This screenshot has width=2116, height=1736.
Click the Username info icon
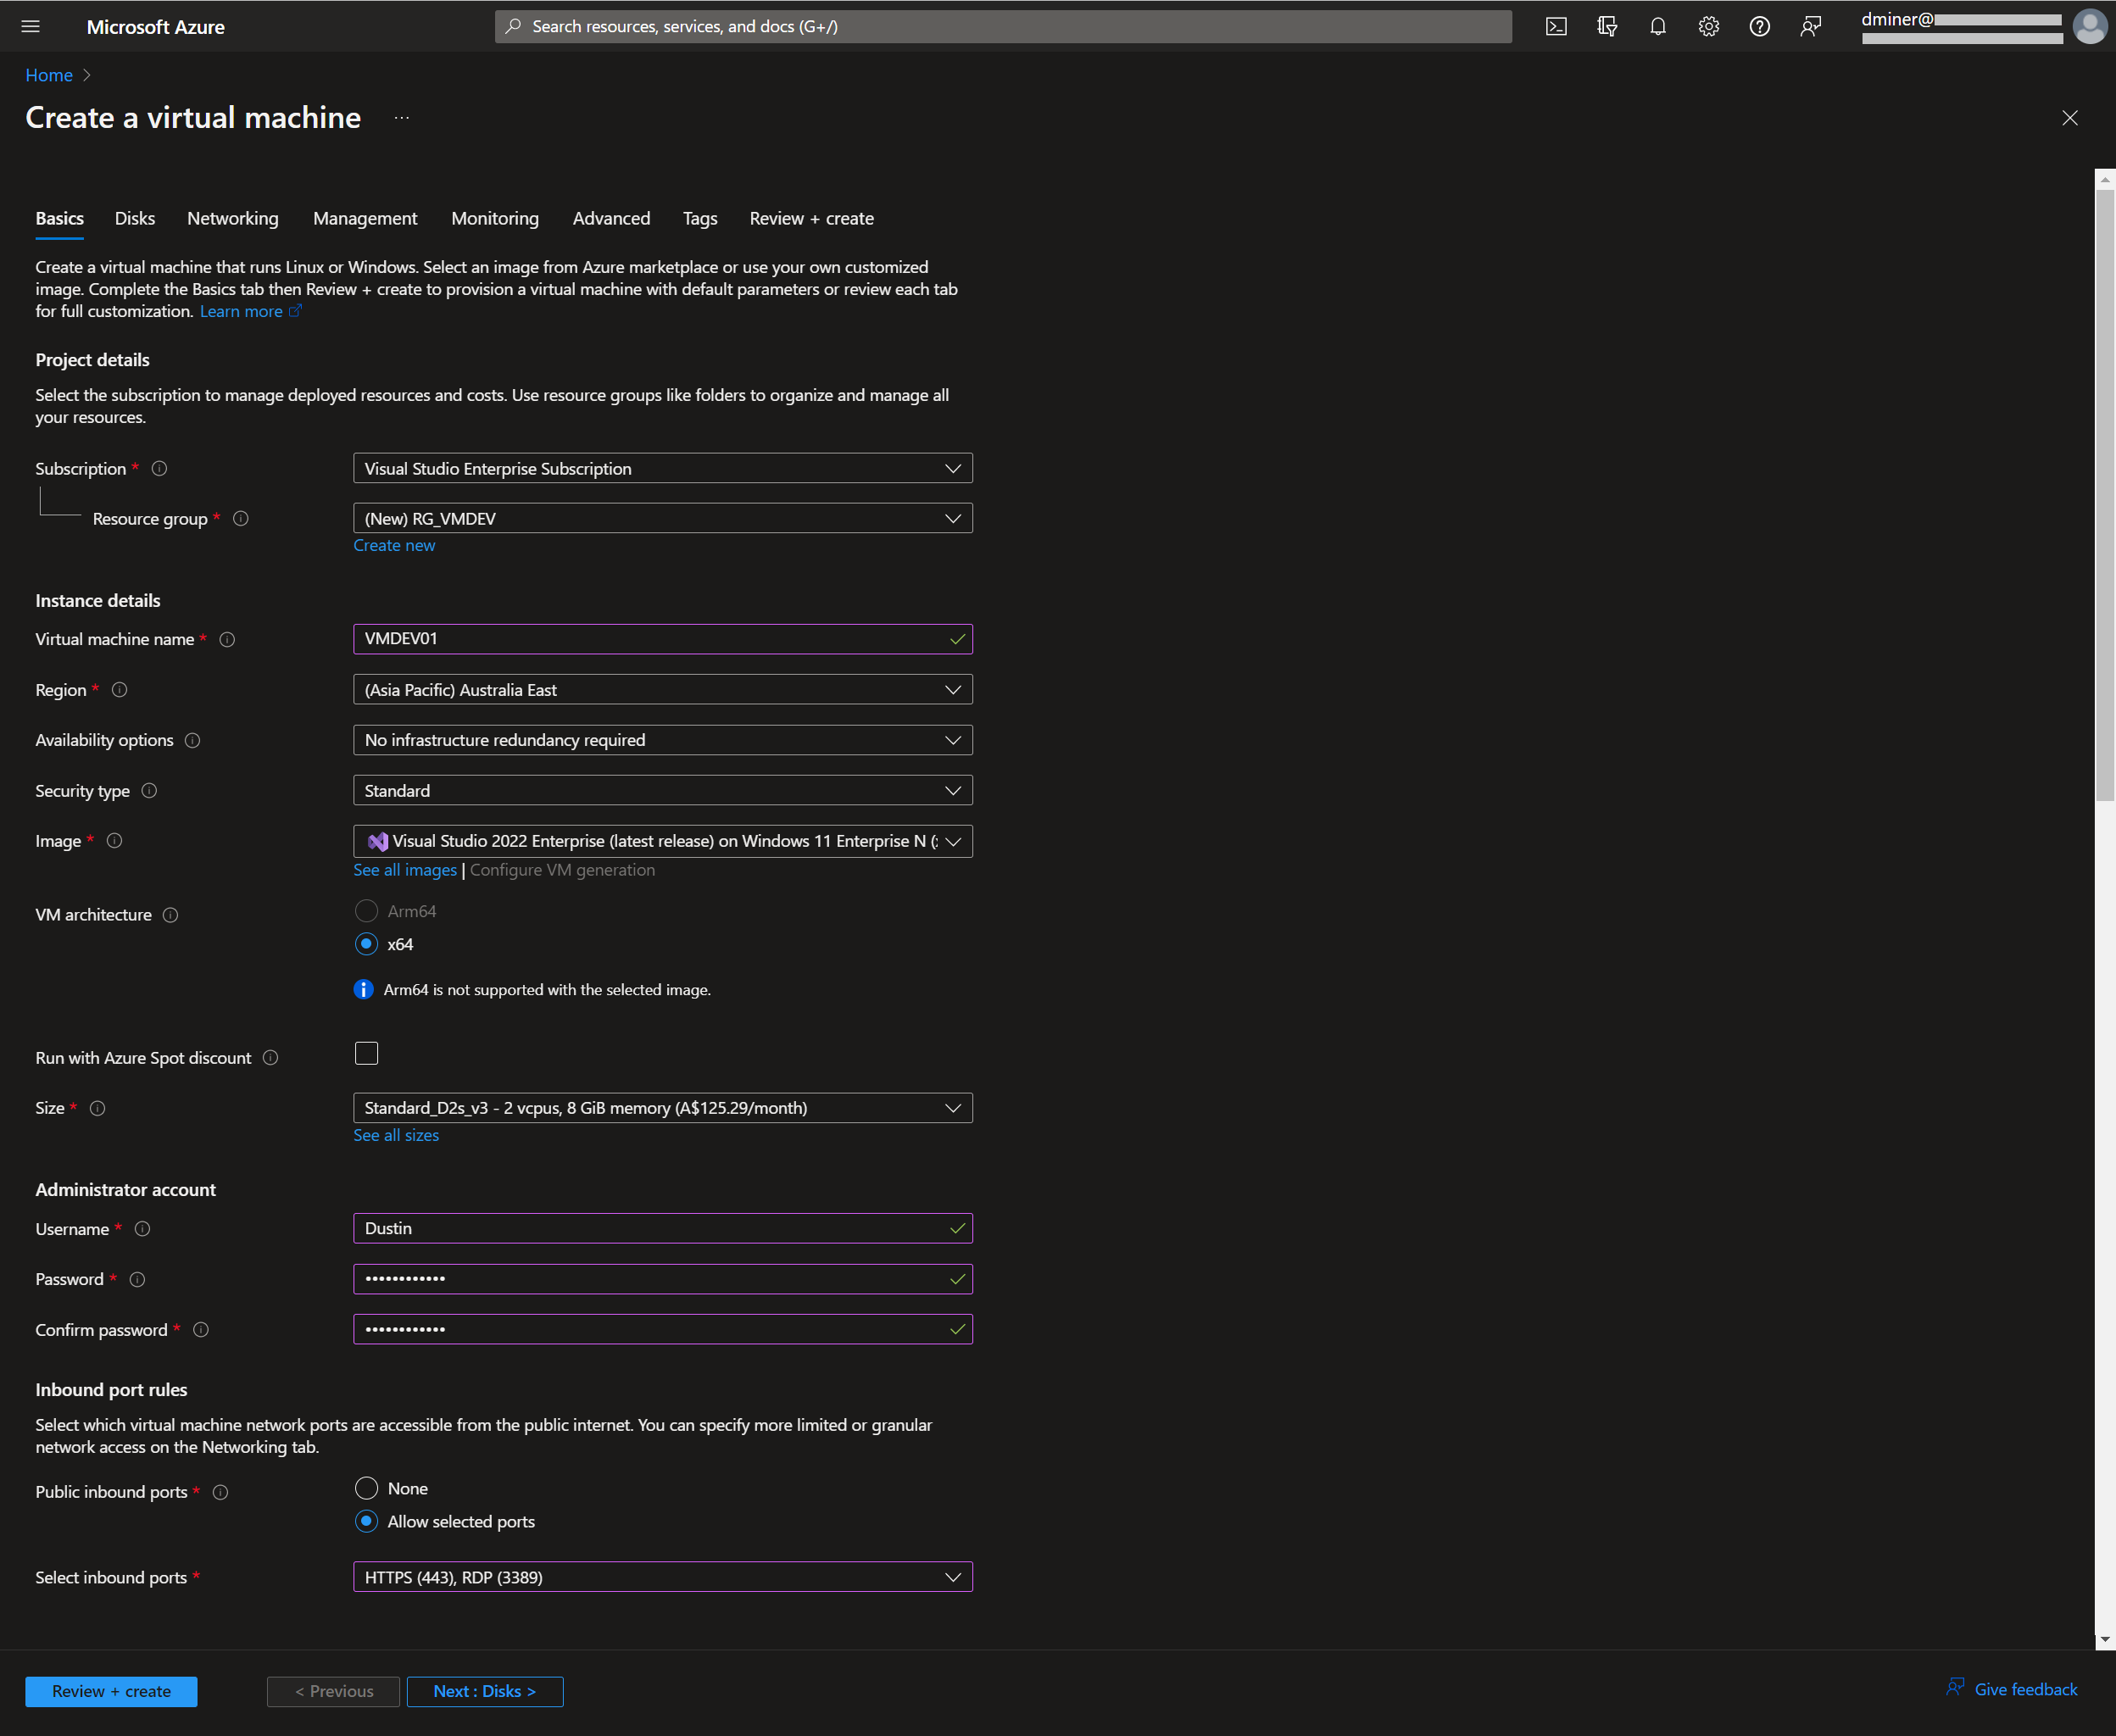click(143, 1229)
